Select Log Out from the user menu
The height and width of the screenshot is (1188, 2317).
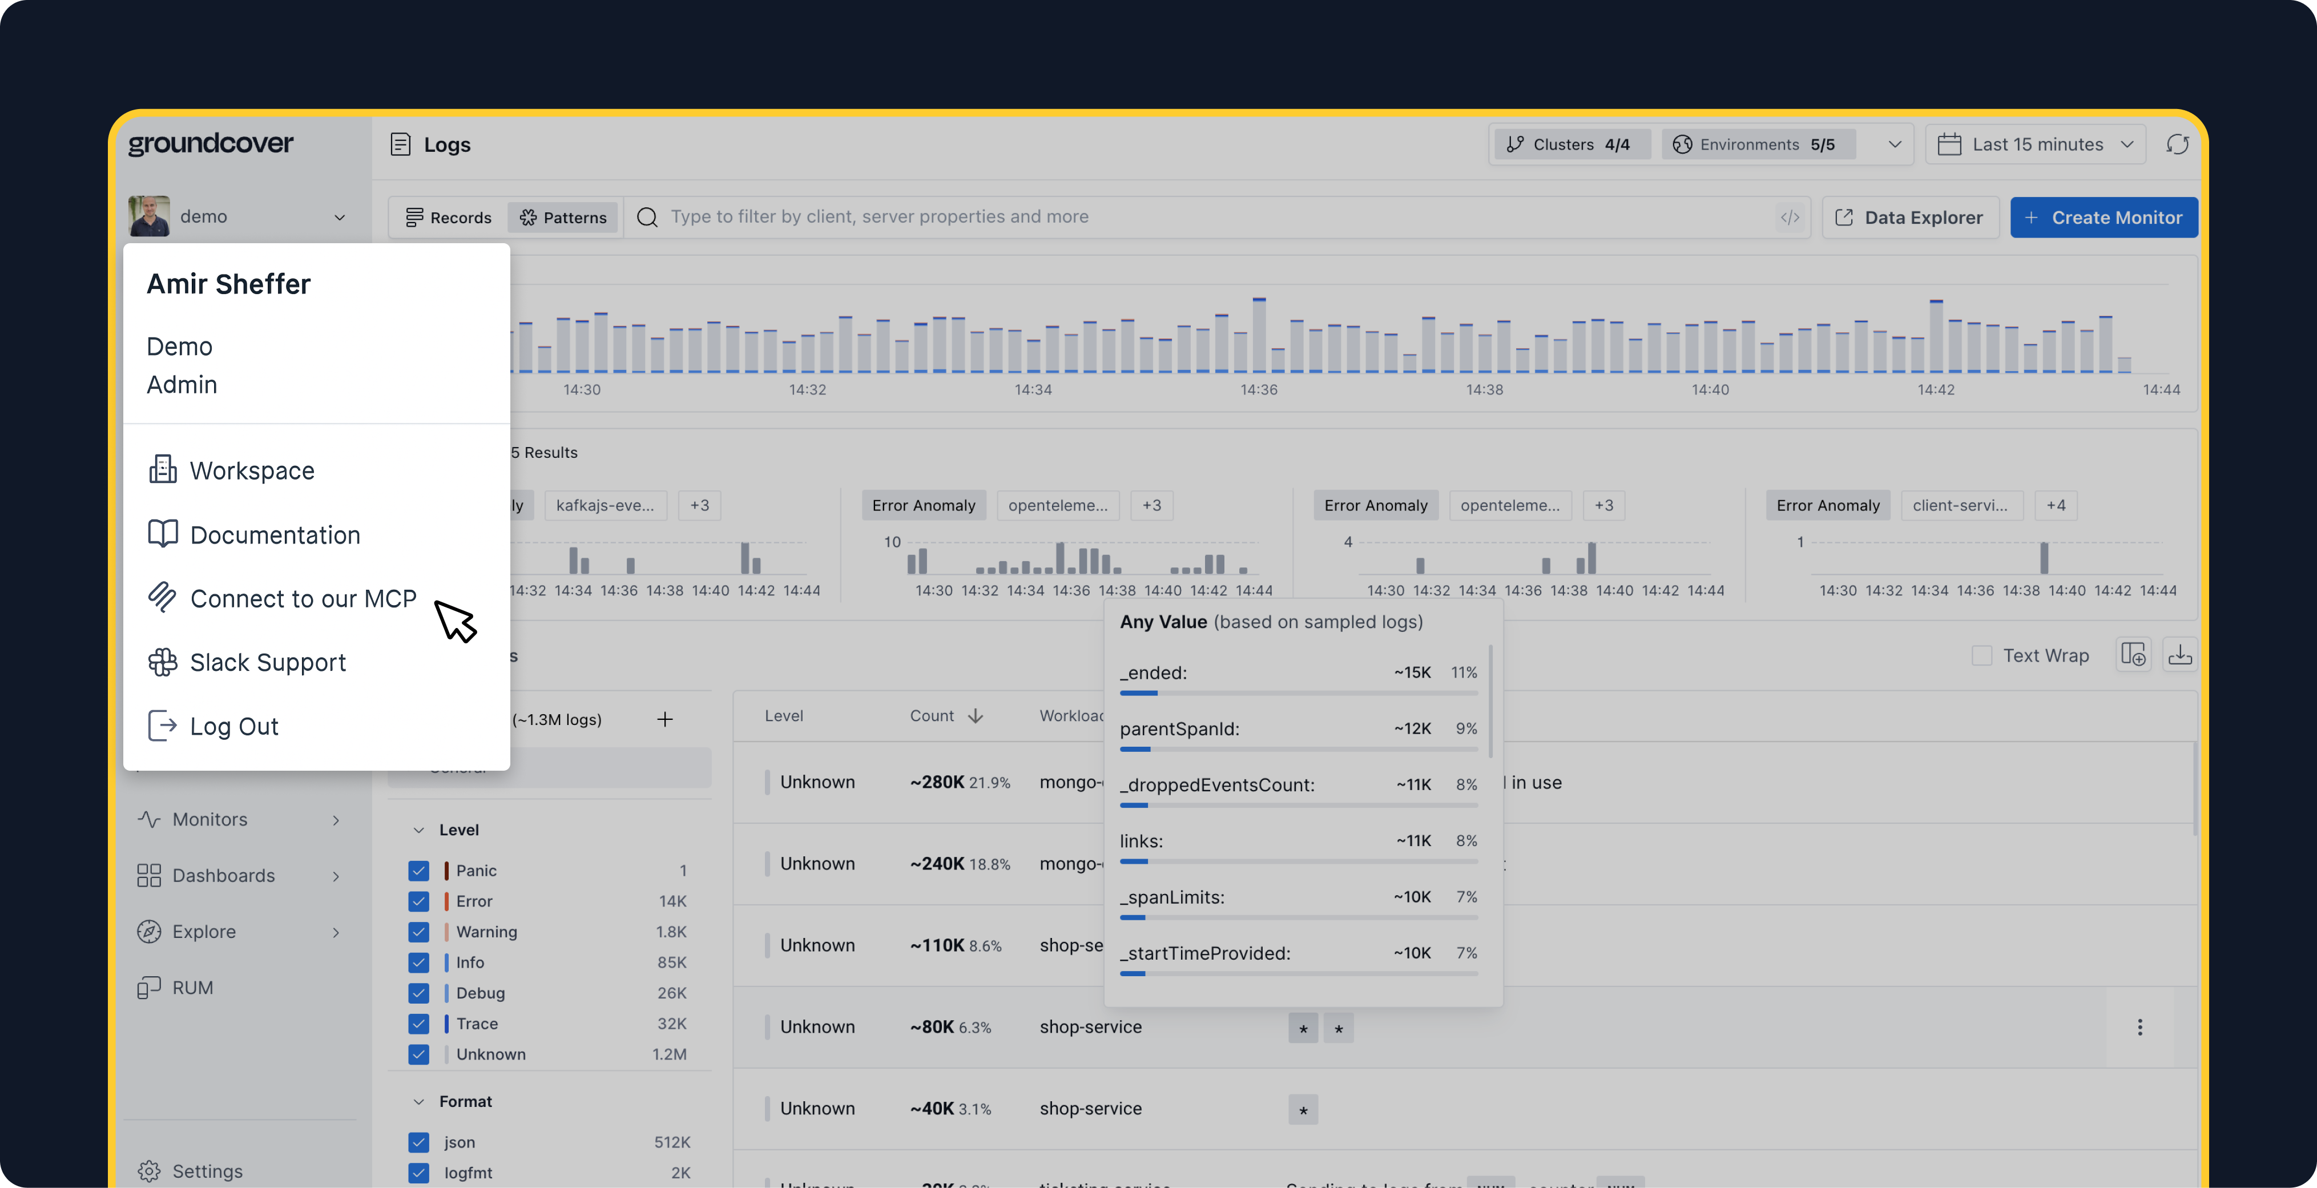[x=233, y=726]
